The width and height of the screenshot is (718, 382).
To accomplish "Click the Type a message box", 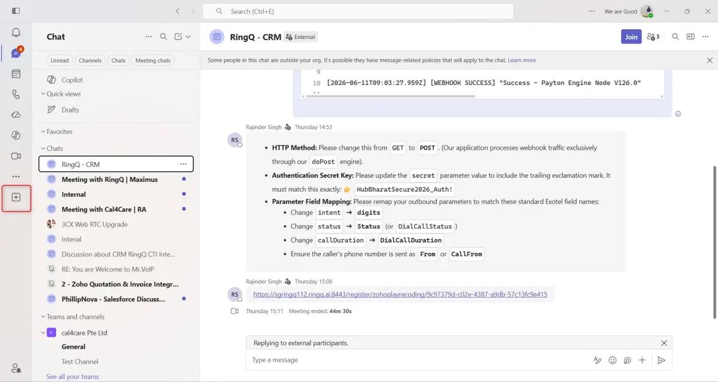I will click(x=419, y=360).
